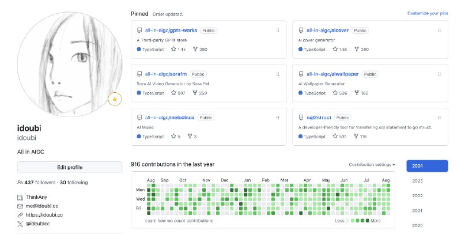Click the gray legend square next to Less
The image size is (461, 234).
coord(347,221)
